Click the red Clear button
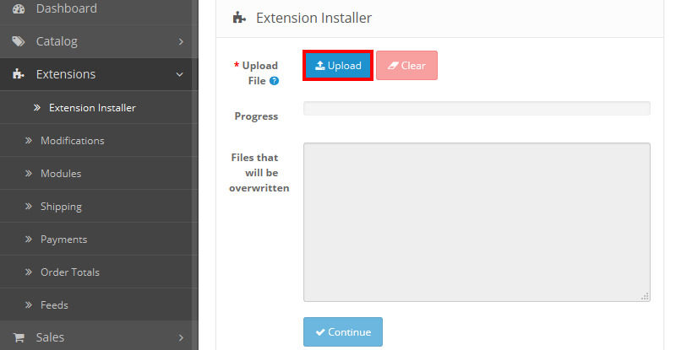The width and height of the screenshot is (676, 350). [x=406, y=66]
